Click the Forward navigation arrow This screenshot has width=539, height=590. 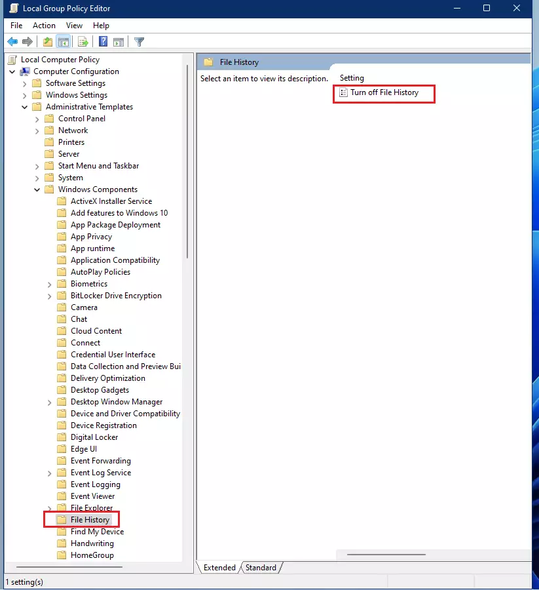pos(26,41)
